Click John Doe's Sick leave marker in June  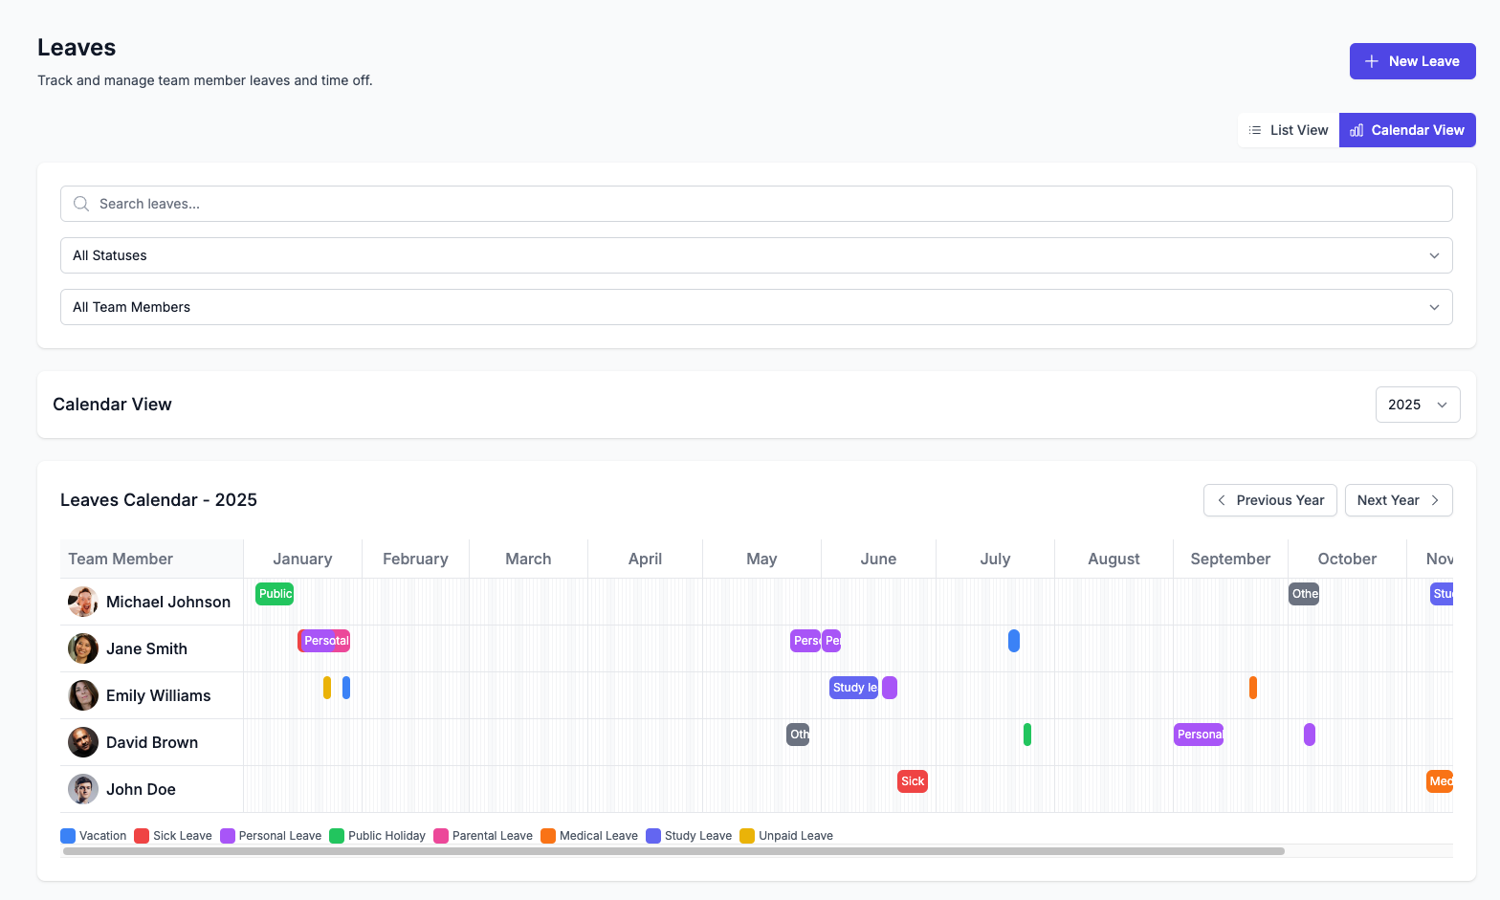tap(913, 781)
